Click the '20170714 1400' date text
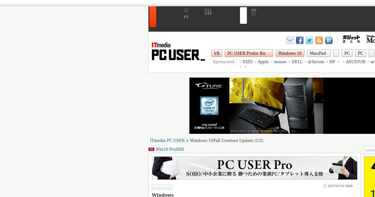 tap(340, 186)
